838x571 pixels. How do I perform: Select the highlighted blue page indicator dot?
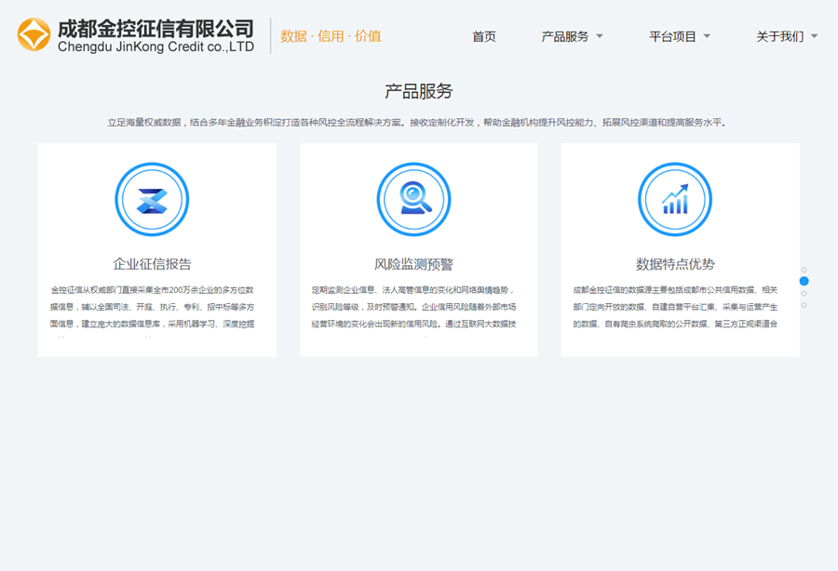(x=804, y=281)
